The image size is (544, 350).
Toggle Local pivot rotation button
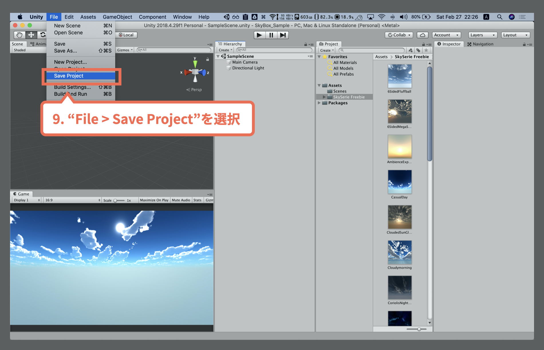pyautogui.click(x=126, y=35)
